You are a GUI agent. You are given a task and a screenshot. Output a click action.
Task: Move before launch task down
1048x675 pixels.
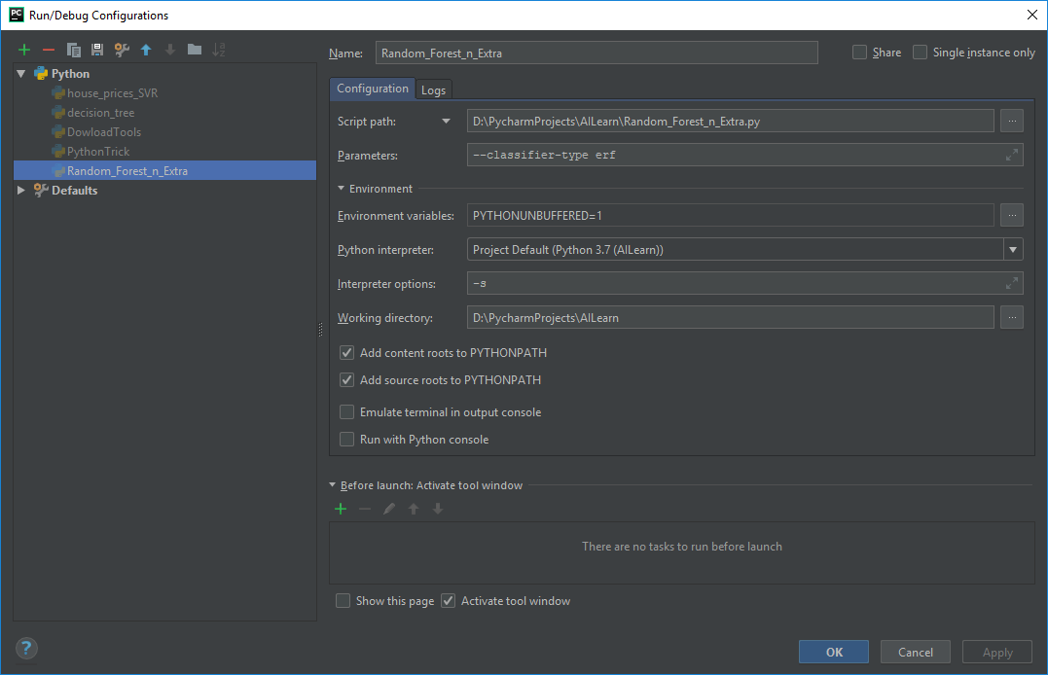438,510
